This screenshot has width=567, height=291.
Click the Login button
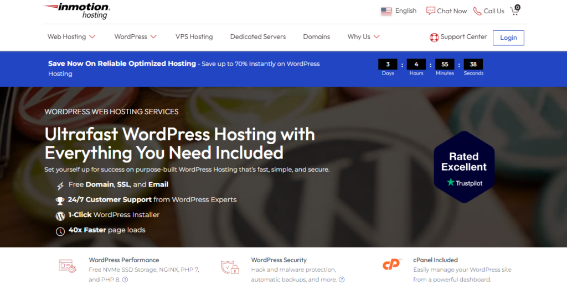tap(508, 38)
